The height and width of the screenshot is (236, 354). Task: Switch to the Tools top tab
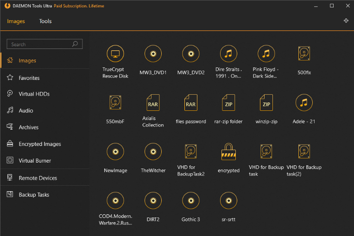[x=45, y=21]
